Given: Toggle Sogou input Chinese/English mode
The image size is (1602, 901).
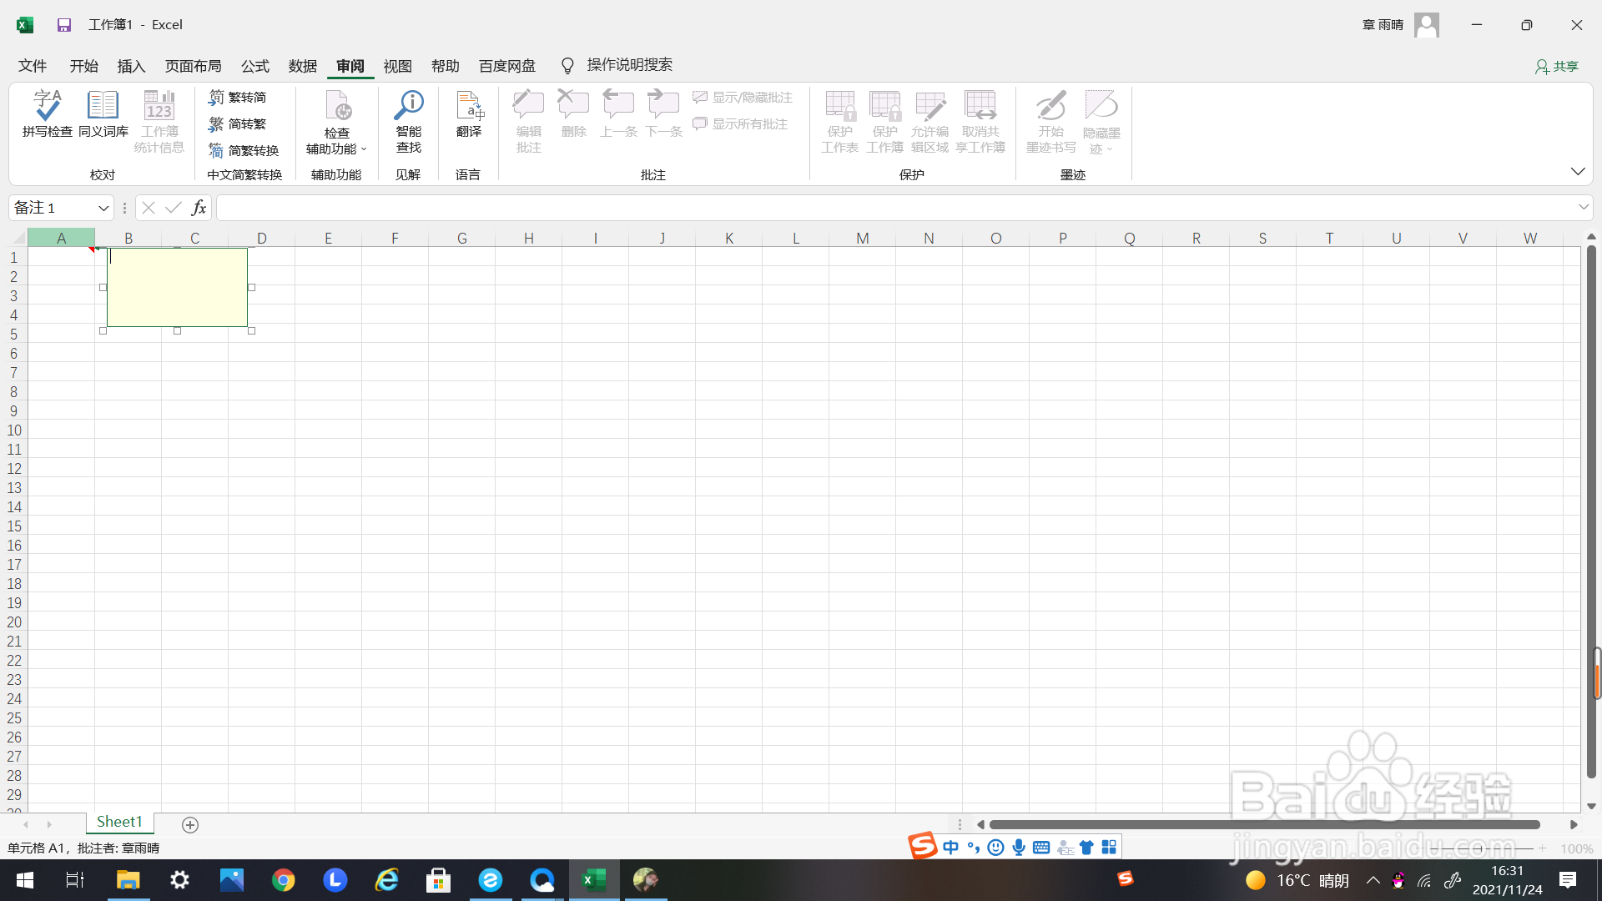Looking at the screenshot, I should [x=950, y=848].
